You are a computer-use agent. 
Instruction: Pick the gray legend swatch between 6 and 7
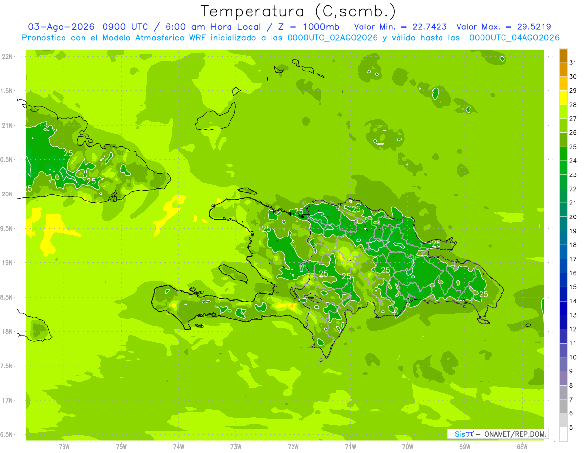coord(563,407)
